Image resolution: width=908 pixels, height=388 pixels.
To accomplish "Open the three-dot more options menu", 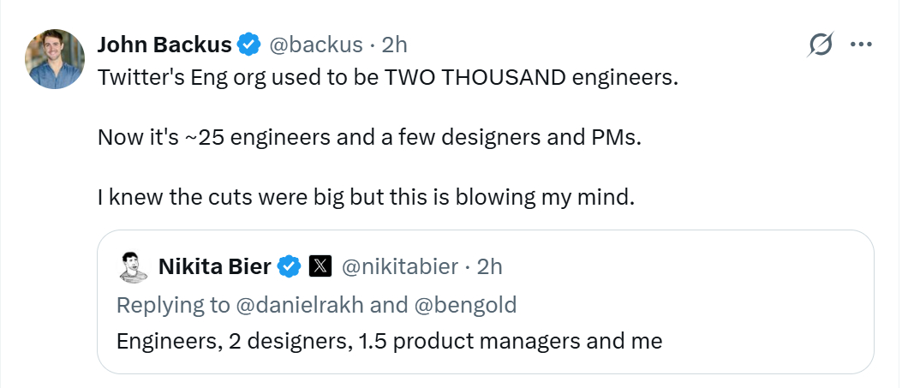I will 860,45.
